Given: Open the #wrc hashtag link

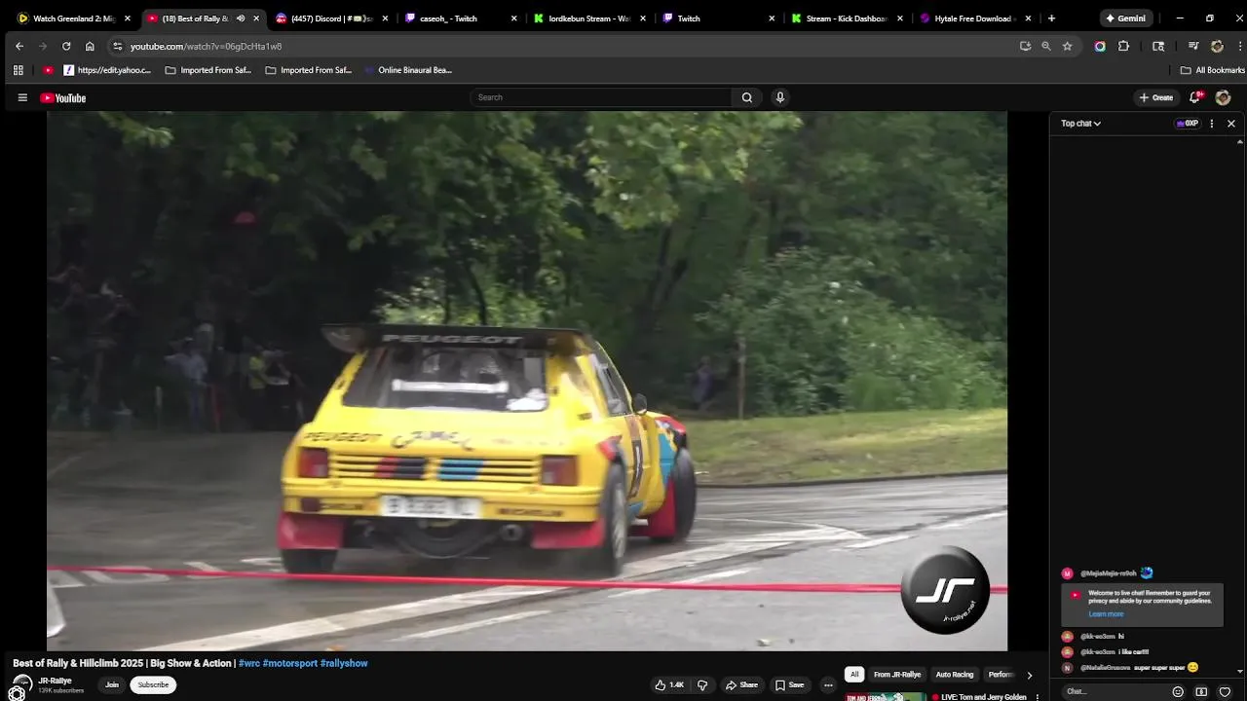Looking at the screenshot, I should (x=248, y=664).
